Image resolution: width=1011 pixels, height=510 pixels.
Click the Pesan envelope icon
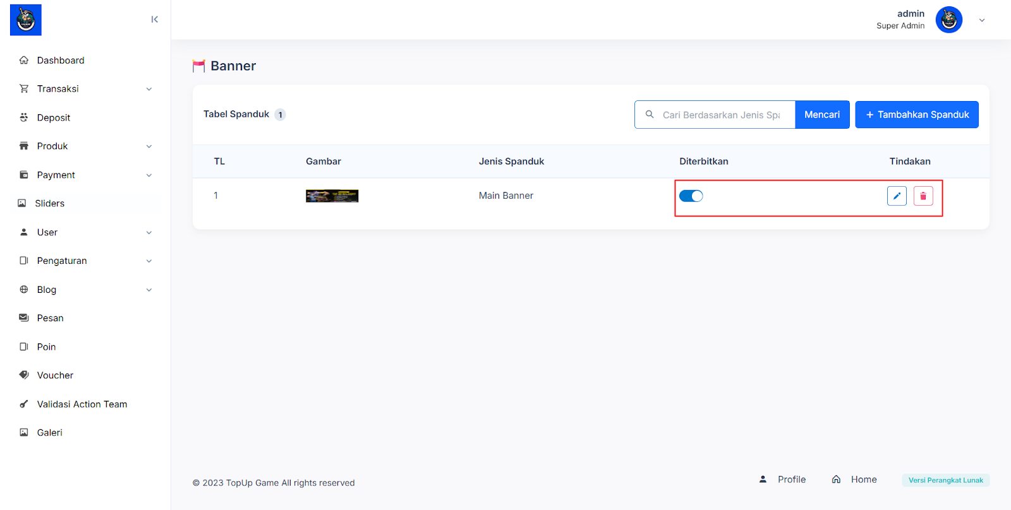[x=24, y=318]
